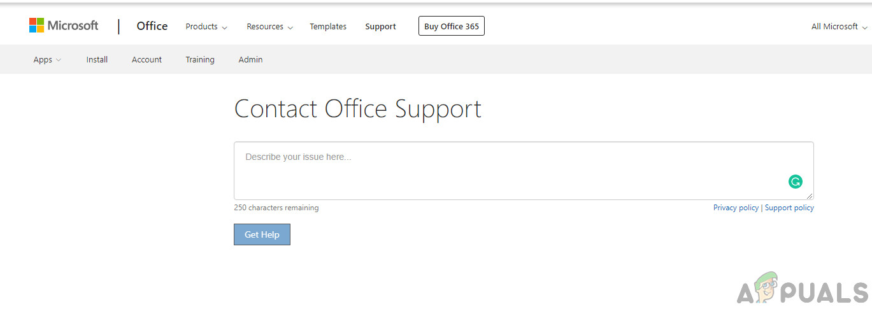Select the Support menu item
872x309 pixels.
(380, 27)
